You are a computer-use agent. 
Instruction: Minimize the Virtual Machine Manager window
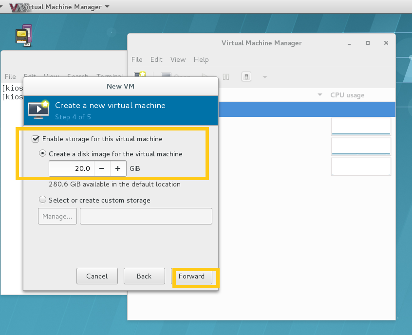pyautogui.click(x=349, y=43)
